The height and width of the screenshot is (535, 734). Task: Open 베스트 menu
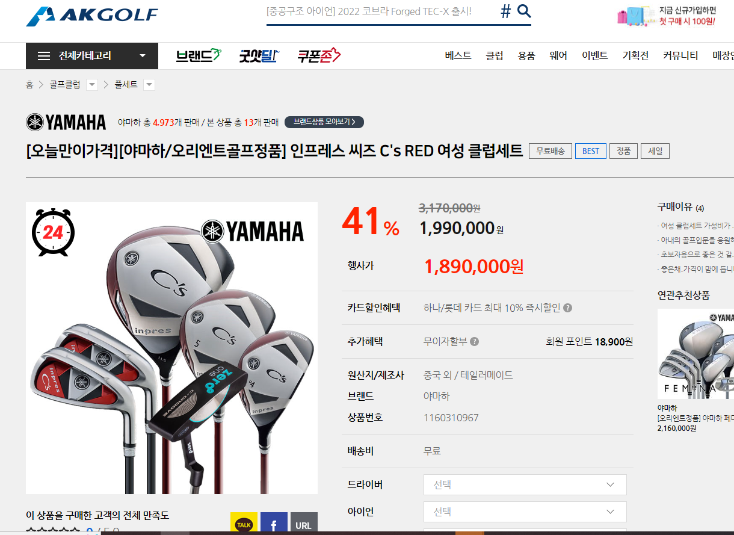pyautogui.click(x=458, y=55)
